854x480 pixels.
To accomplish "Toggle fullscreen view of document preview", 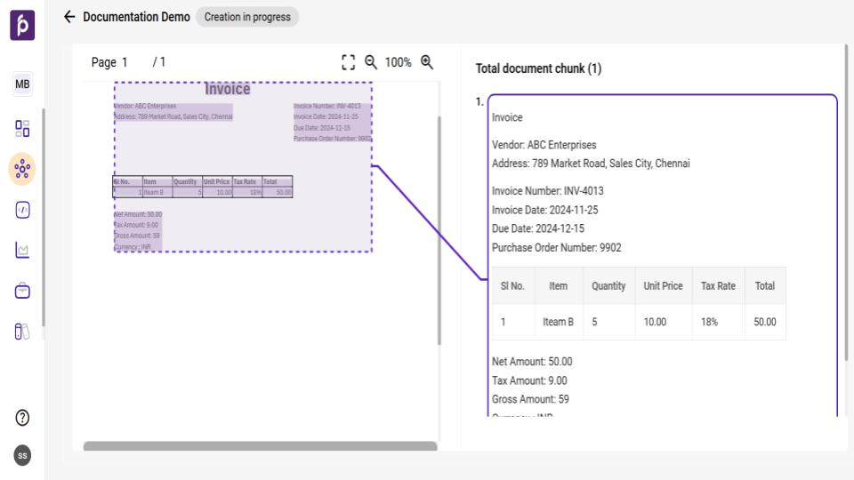I will pyautogui.click(x=349, y=62).
